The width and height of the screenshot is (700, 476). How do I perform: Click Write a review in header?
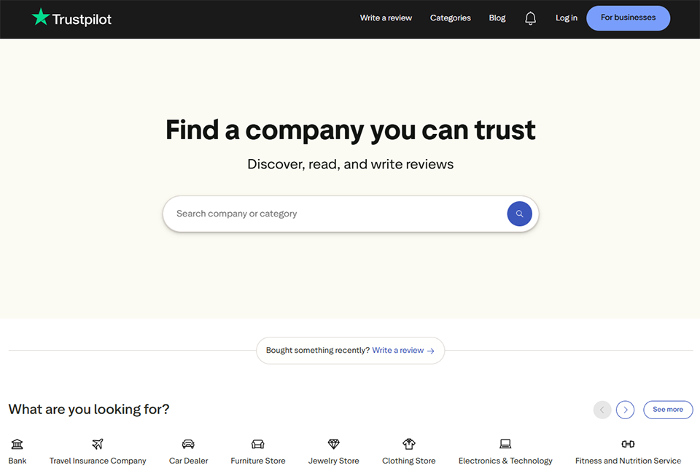click(386, 18)
